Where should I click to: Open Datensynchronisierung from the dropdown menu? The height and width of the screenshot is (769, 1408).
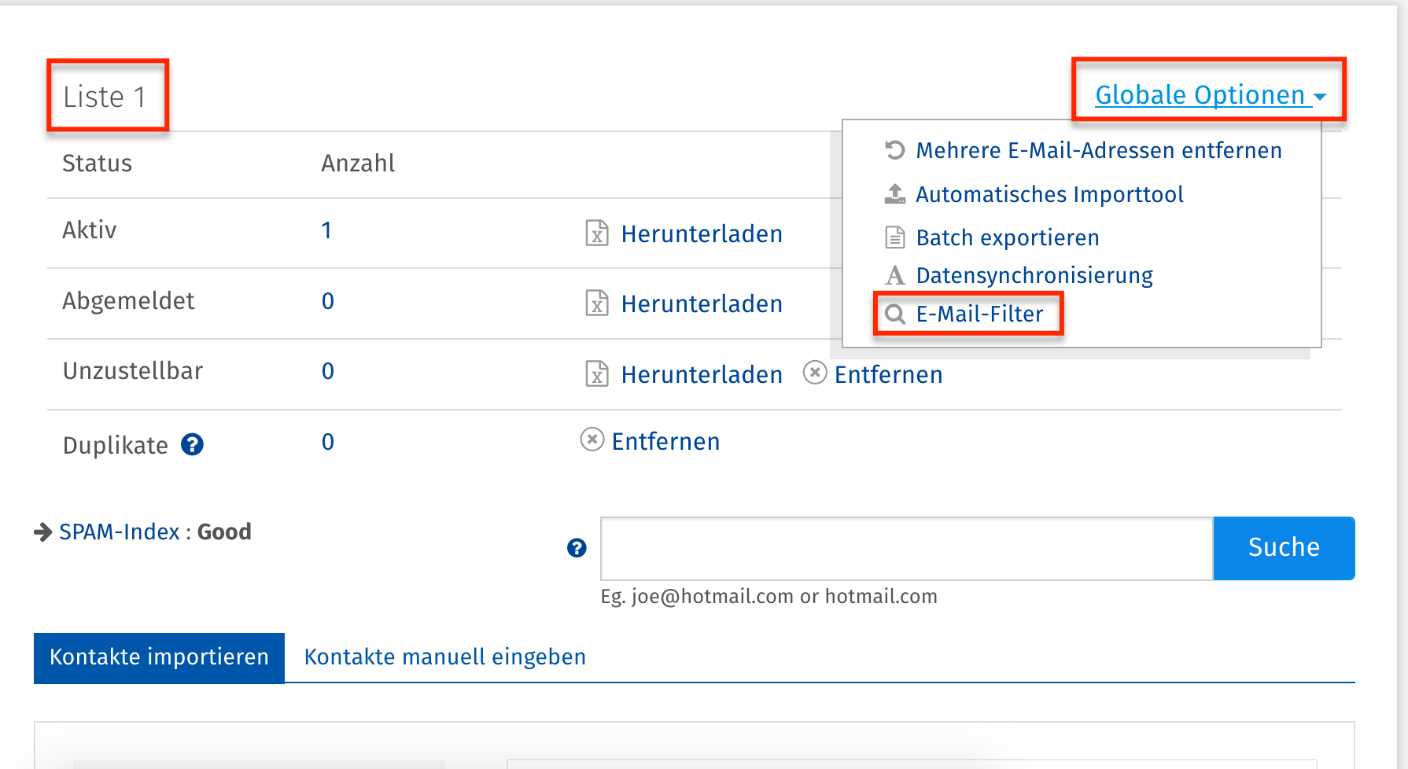1034,275
